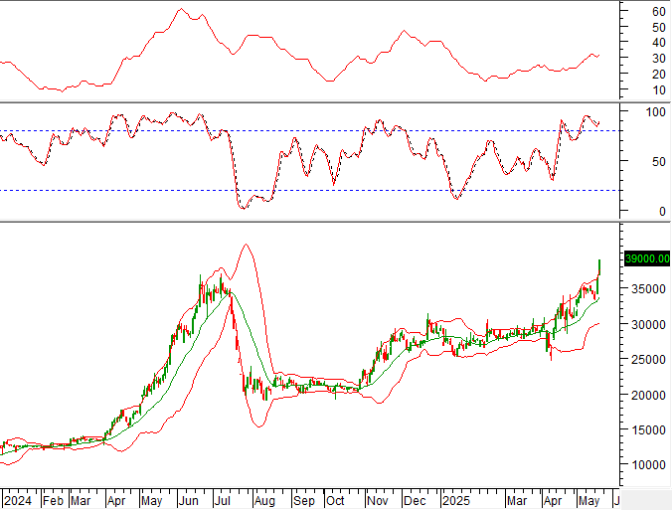672x510 pixels.
Task: Click the Jun month label on time axis
Action: coord(188,501)
